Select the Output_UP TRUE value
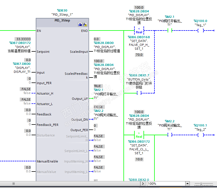 pos(98,86)
